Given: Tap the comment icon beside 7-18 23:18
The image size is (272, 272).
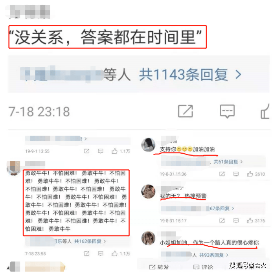Looking at the screenshot, I should pos(227,111).
